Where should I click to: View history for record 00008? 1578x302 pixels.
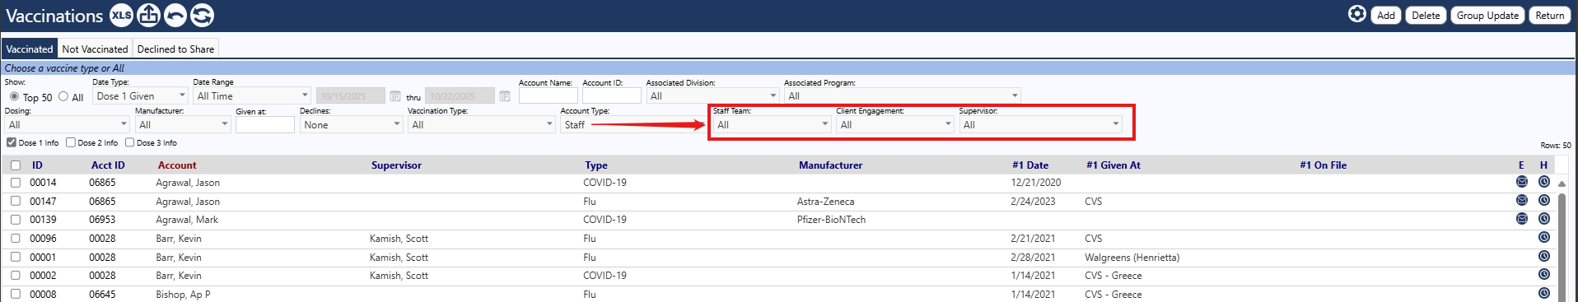(x=1544, y=293)
